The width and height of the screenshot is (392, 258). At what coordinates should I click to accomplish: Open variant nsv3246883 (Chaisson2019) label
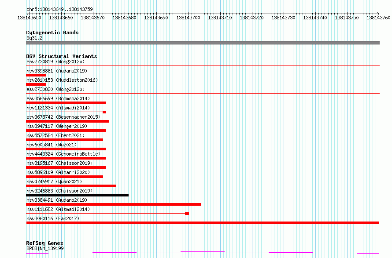click(x=59, y=191)
